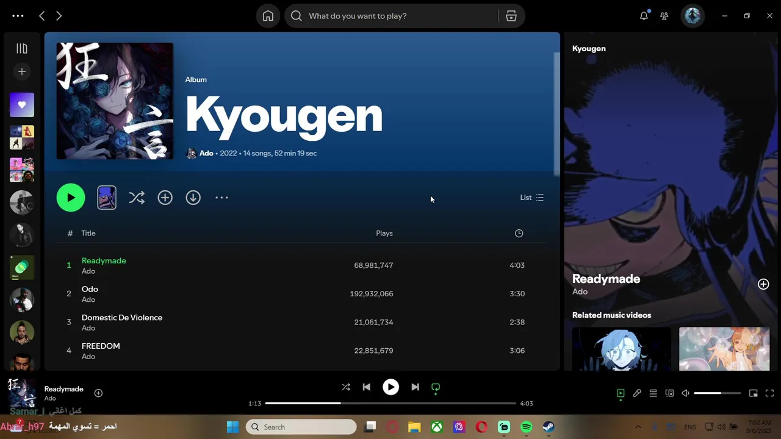781x439 pixels.
Task: Click the Kyougen album cover art
Action: (x=115, y=101)
